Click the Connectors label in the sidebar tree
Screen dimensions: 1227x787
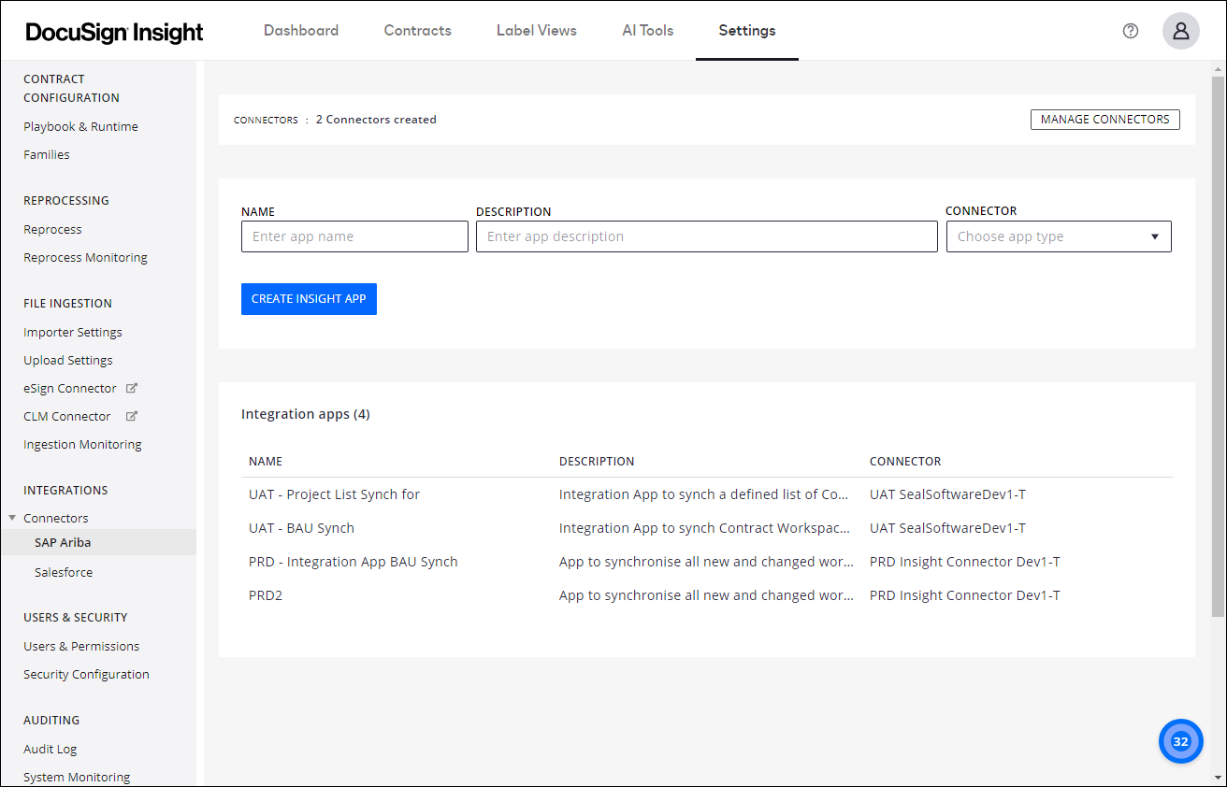point(56,518)
